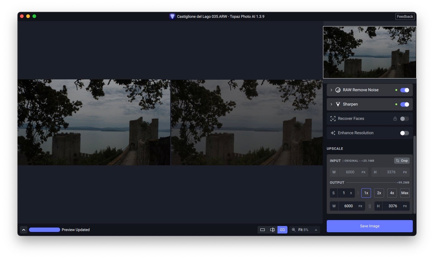434x259 pixels.
Task: Disable the RAW Remove Noise toggle
Action: (x=405, y=90)
